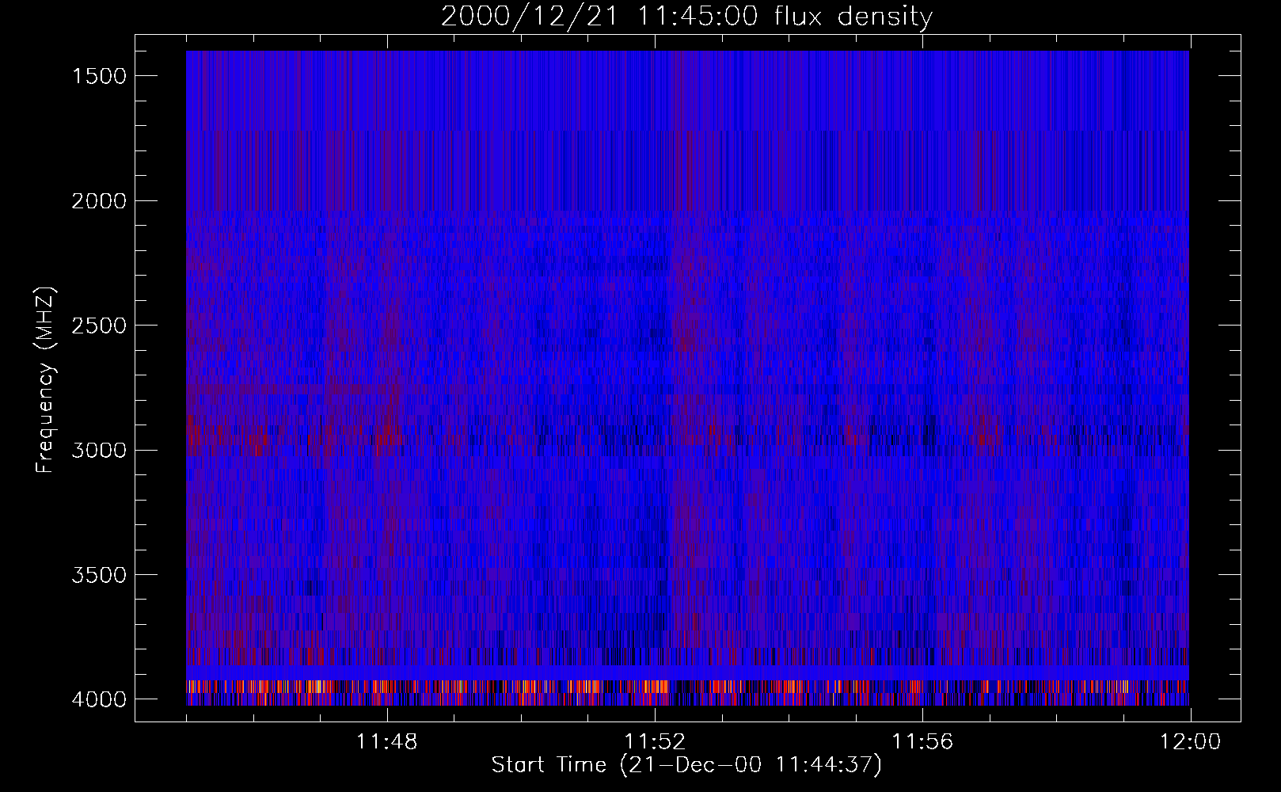Select the 3000 frequency tick label
The height and width of the screenshot is (792, 1281).
[99, 451]
